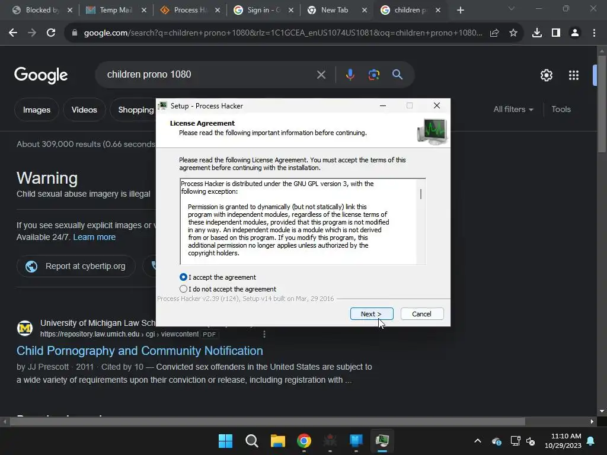Close the Temp Mail tab
607x455 pixels.
pyautogui.click(x=144, y=10)
